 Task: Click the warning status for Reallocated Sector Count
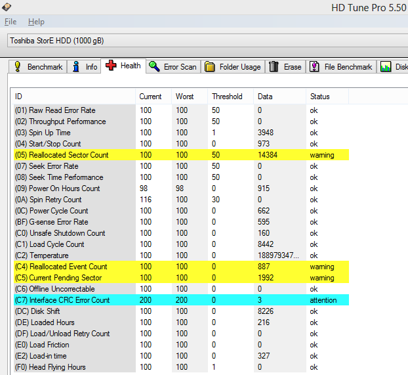click(x=322, y=155)
